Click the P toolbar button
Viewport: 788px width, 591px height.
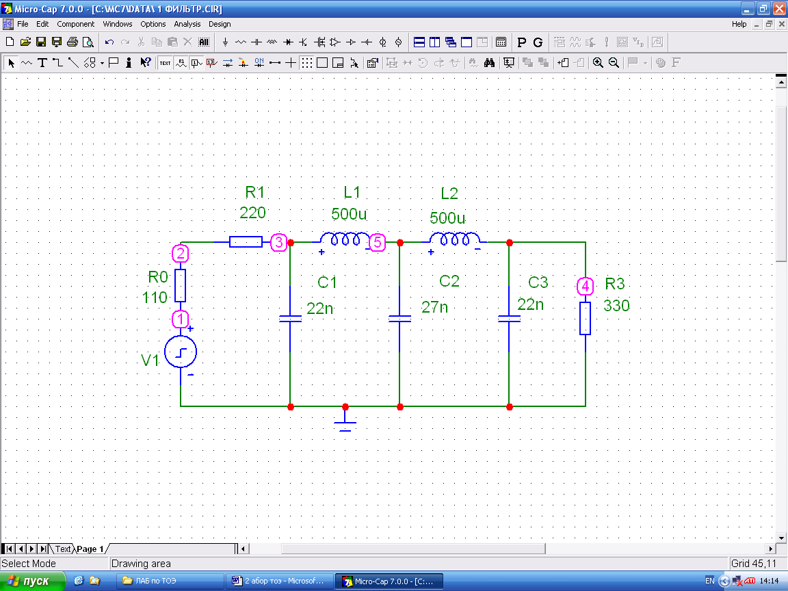pyautogui.click(x=522, y=42)
